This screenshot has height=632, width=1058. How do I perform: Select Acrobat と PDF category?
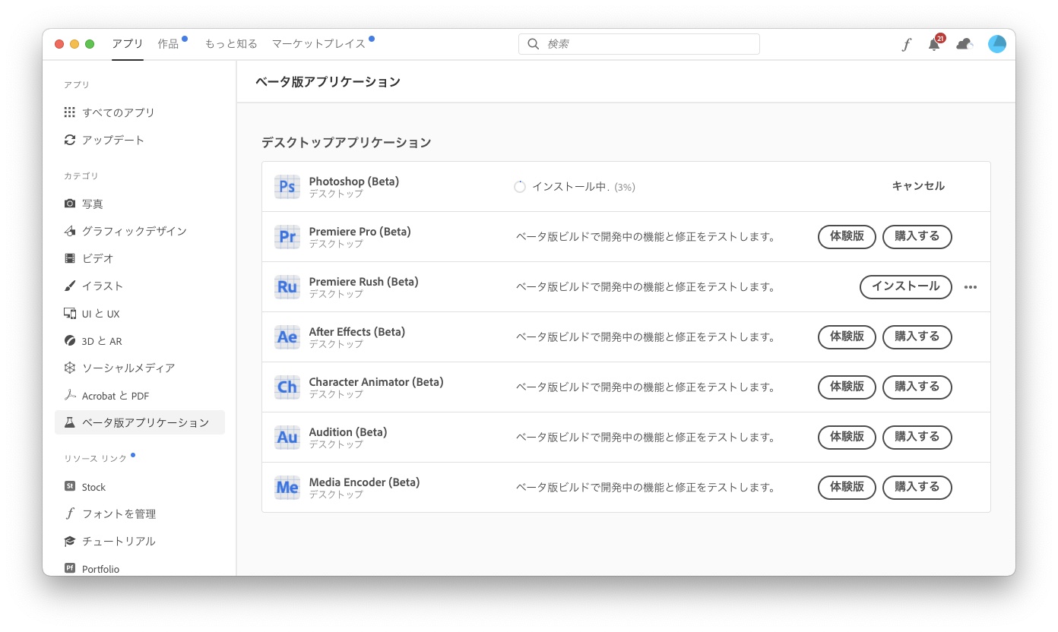[x=140, y=396]
